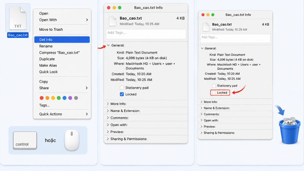This screenshot has width=304, height=171.
Task: Collapse General section in middle Info window
Action: pos(108,45)
